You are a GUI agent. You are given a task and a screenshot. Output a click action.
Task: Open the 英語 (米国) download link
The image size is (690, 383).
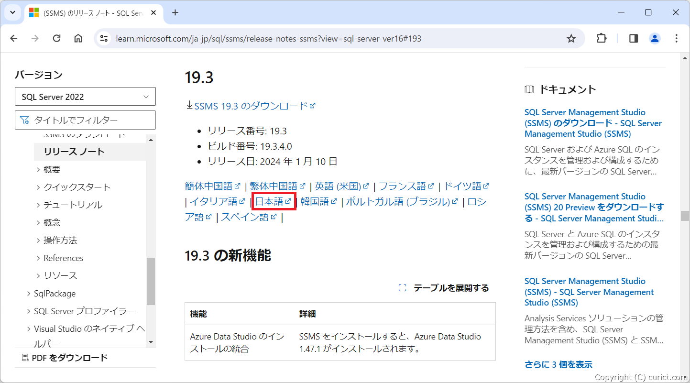click(x=342, y=186)
